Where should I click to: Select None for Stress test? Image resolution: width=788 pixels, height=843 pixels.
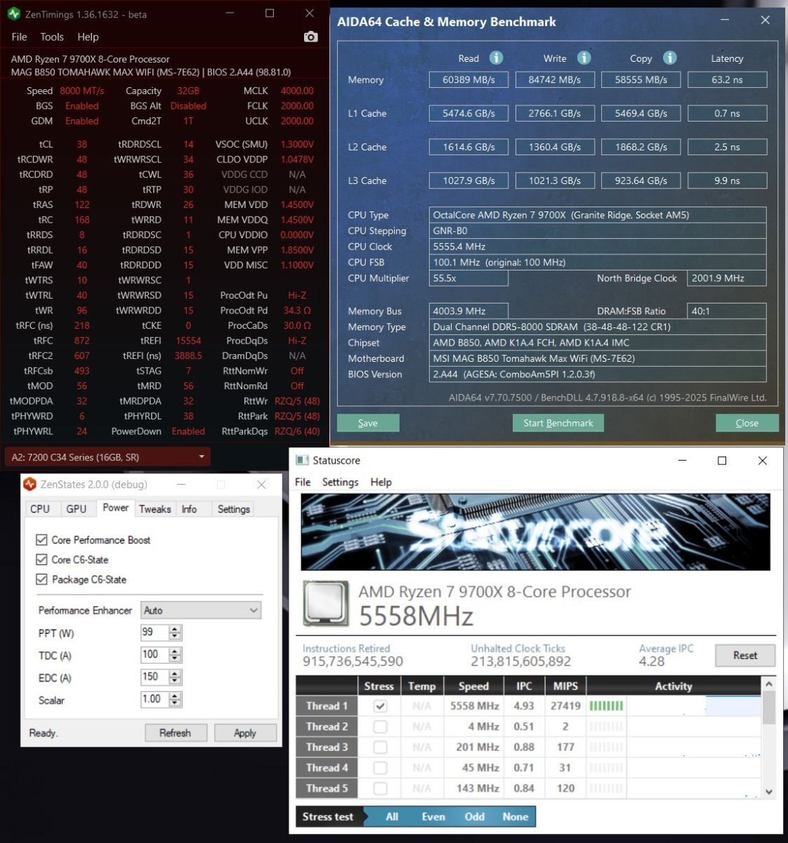pyautogui.click(x=516, y=816)
